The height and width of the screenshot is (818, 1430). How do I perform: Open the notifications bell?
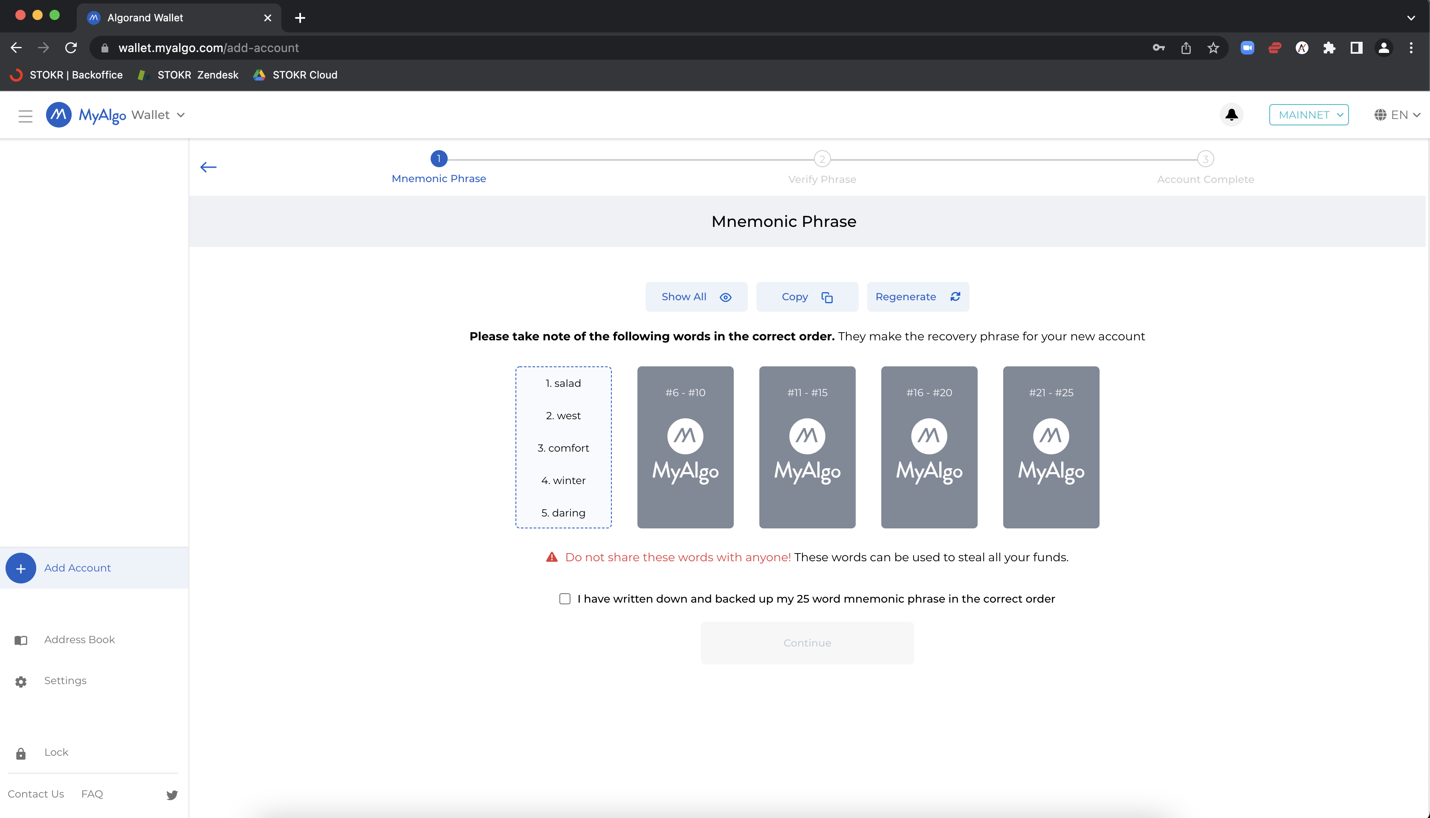1231,115
